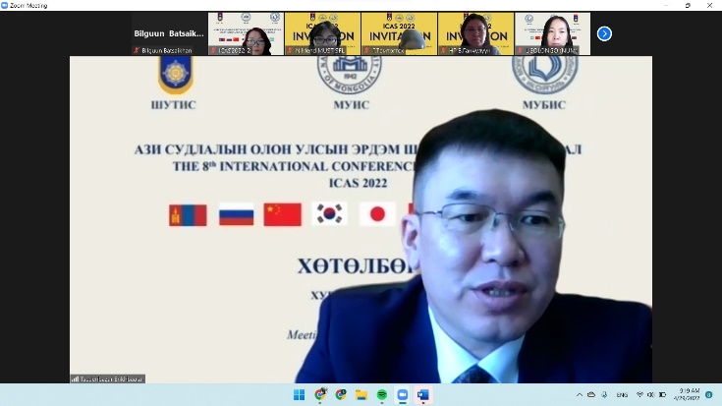Click the Zoom Meeting window title icon
The width and height of the screenshot is (722, 406).
5,6
